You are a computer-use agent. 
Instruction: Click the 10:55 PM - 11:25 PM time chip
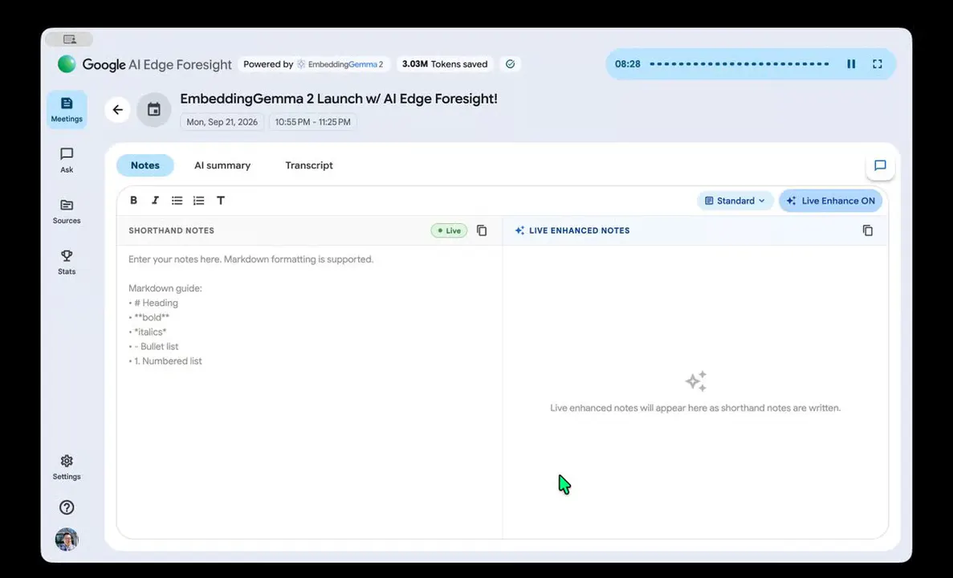coord(313,122)
